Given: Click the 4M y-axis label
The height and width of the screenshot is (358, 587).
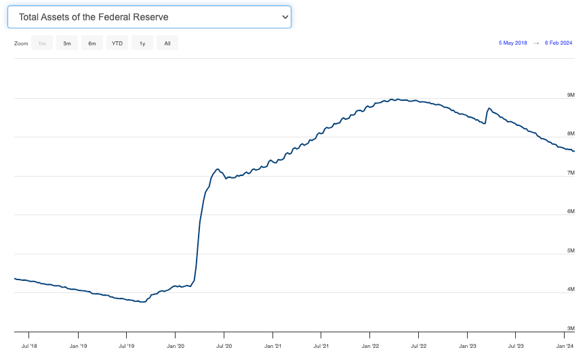Looking at the screenshot, I should tap(571, 289).
